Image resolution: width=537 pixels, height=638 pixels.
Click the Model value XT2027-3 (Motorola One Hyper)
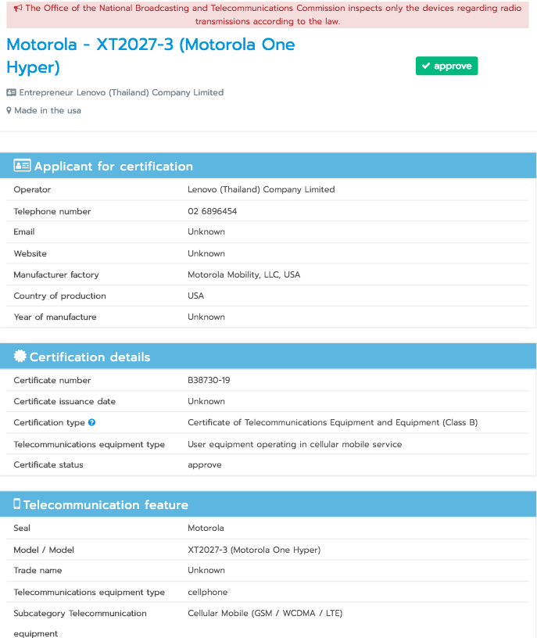[x=254, y=550]
